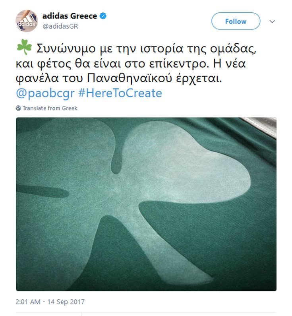Screen dimensions: 292x316
Task: Click the blue verified badge
Action: coord(103,16)
